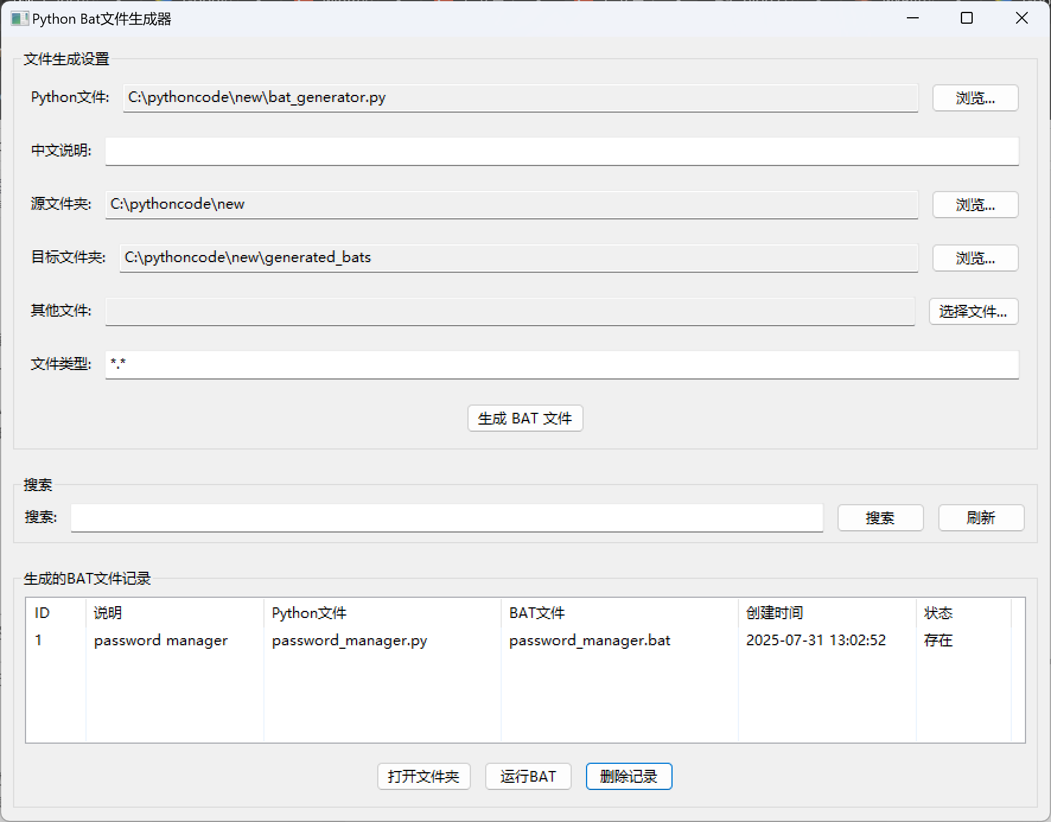Sort by 创建时间 column header
This screenshot has width=1051, height=822.
pyautogui.click(x=827, y=613)
